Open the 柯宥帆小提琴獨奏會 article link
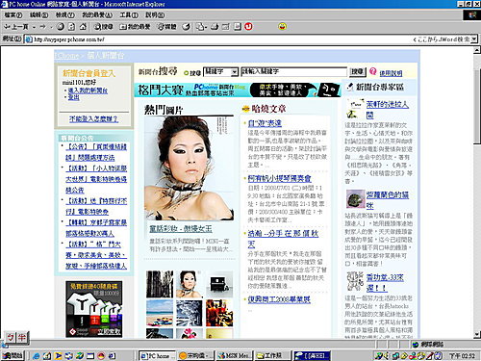Viewport: 481px width, 361px height. click(279, 178)
